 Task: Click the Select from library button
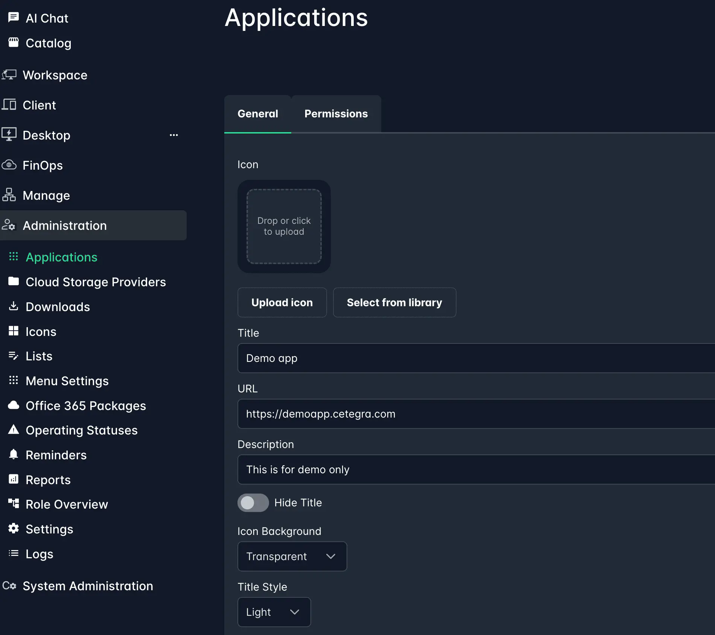click(x=394, y=302)
